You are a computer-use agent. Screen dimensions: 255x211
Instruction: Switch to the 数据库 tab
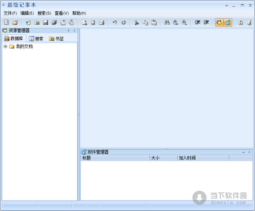(x=14, y=38)
